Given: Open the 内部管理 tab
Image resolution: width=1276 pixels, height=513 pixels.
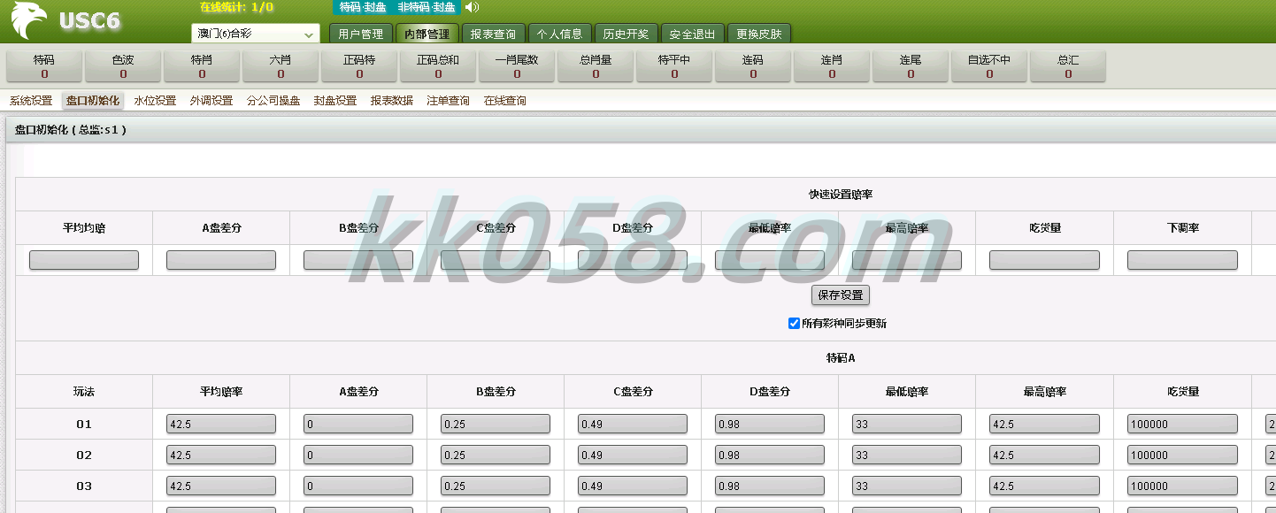Looking at the screenshot, I should [427, 34].
